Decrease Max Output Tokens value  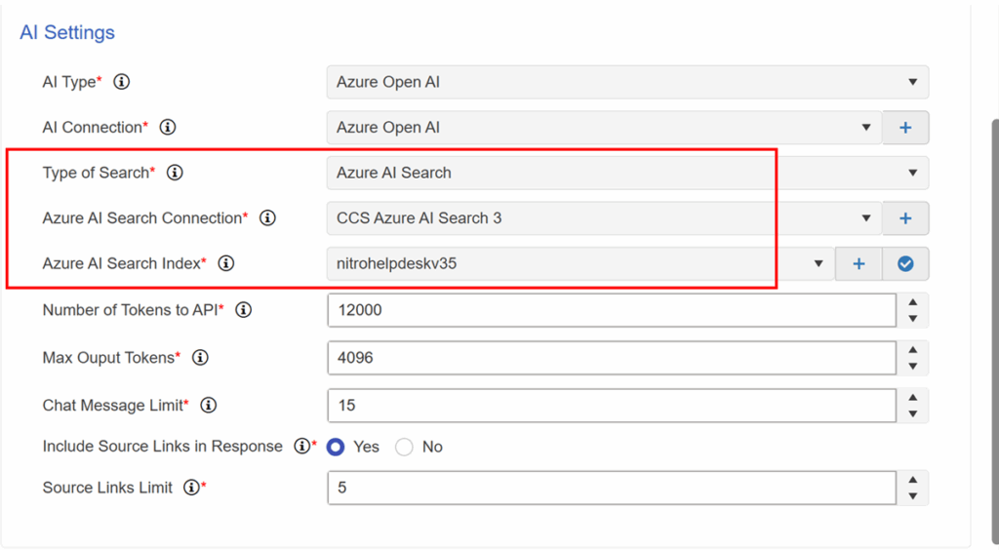[x=913, y=366]
